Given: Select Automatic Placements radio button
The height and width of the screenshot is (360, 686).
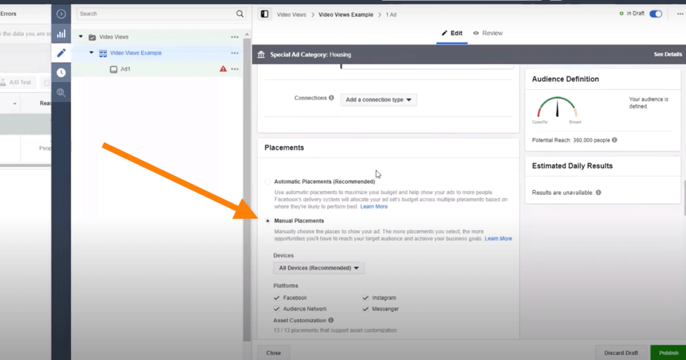Looking at the screenshot, I should [x=268, y=182].
